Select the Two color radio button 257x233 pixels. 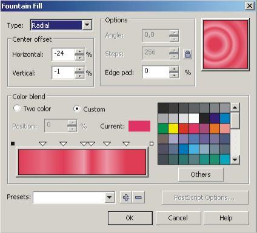click(x=17, y=108)
